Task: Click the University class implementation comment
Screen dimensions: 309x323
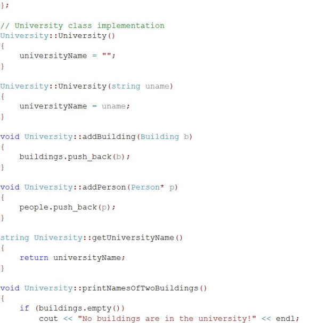Action: click(83, 26)
